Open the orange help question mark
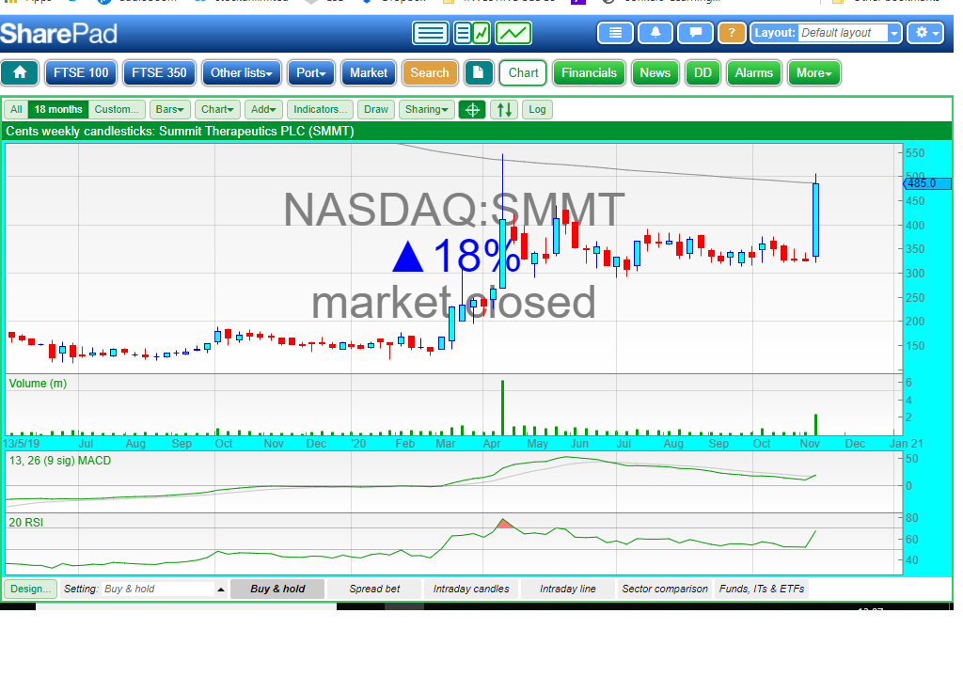Screen dimensions: 963x692 731,33
